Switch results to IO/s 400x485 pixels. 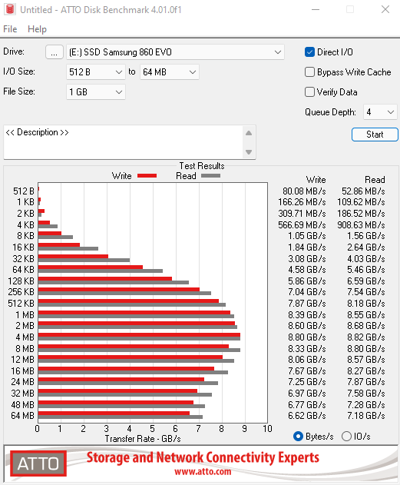point(346,436)
